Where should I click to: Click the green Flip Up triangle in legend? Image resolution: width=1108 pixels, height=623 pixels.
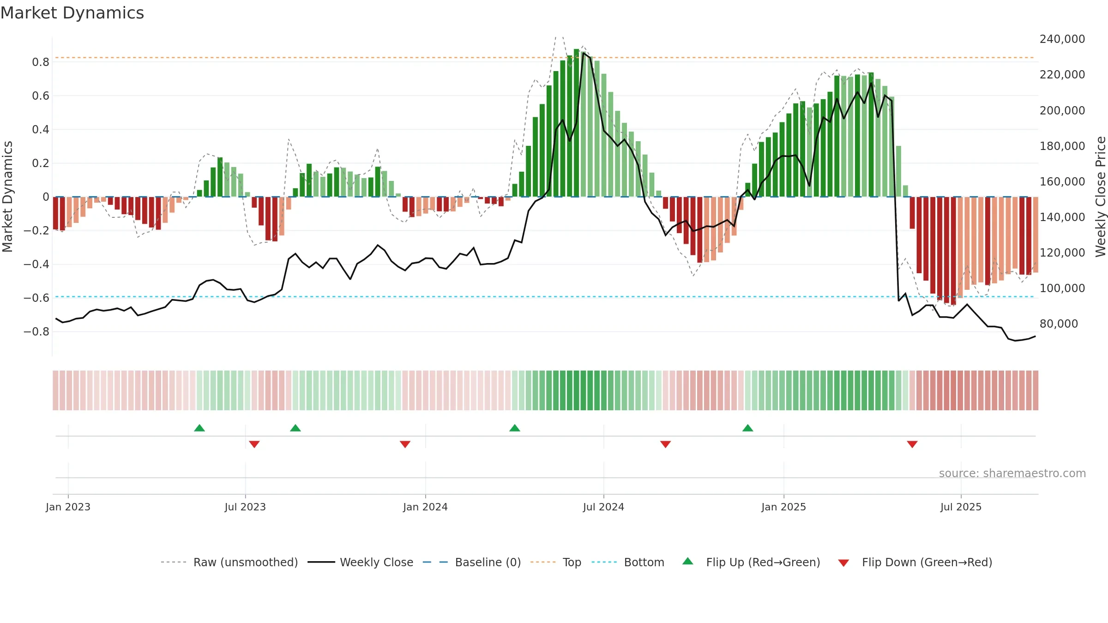[x=688, y=561]
